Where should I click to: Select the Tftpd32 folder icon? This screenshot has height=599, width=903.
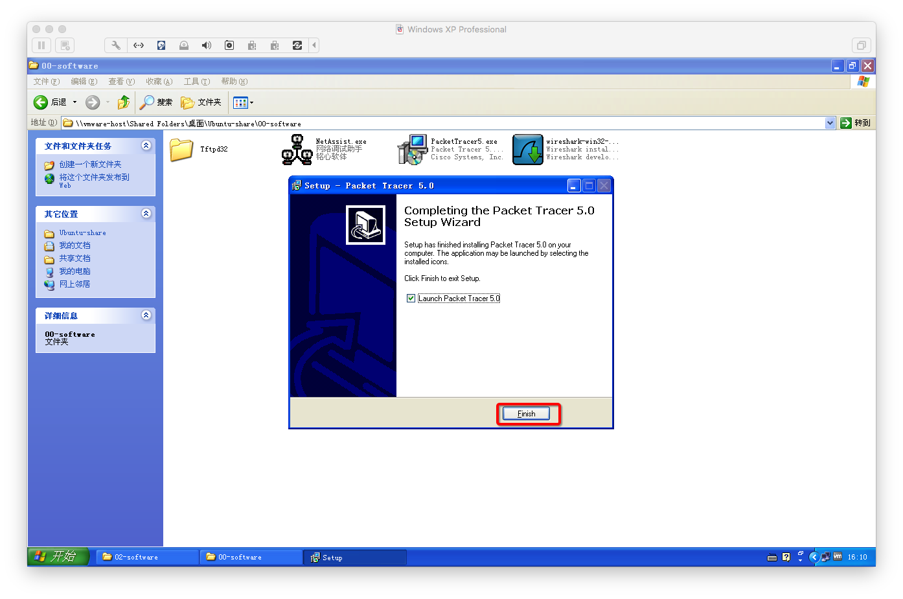pos(181,150)
